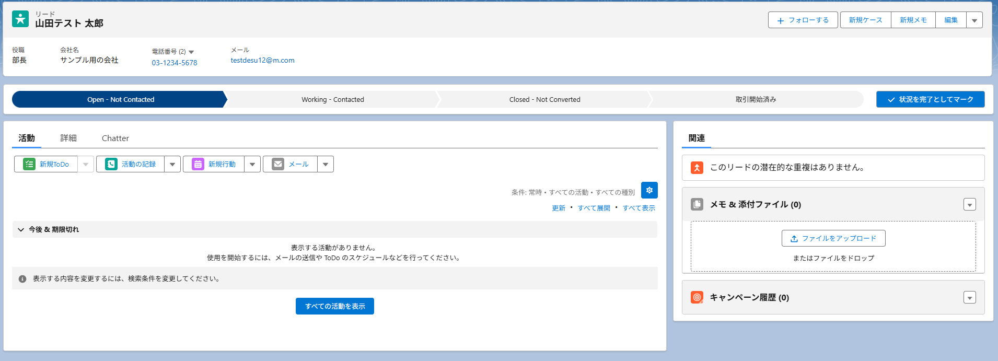Click the upload arrow icon
Viewport: 998px width, 361px height.
[x=794, y=239]
